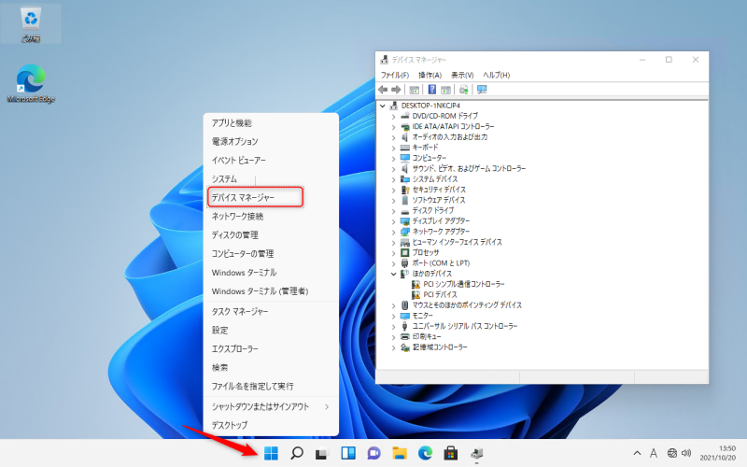747x467 pixels.
Task: Select 印刷キュー tree row
Action: coord(421,337)
